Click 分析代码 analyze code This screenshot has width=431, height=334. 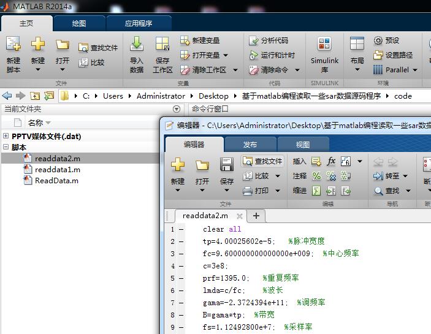click(x=269, y=40)
